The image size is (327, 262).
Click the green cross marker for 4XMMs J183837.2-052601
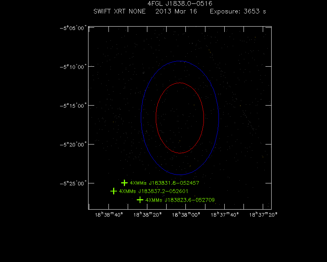pos(113,191)
